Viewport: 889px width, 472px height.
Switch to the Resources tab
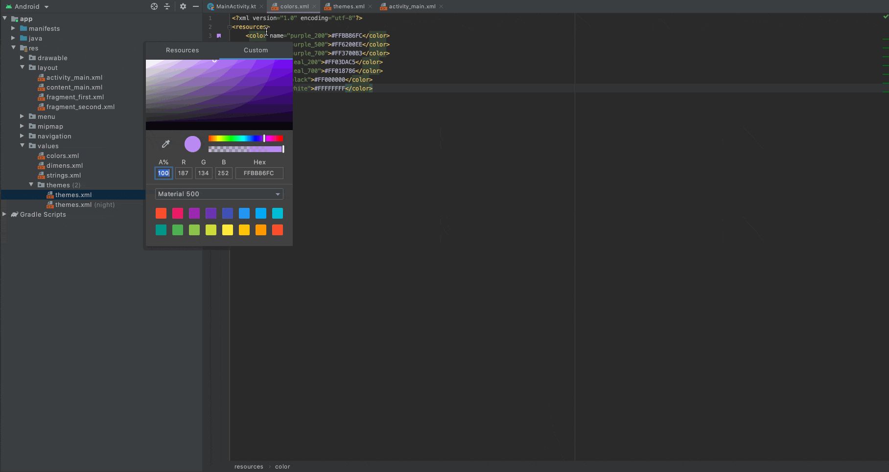tap(182, 50)
